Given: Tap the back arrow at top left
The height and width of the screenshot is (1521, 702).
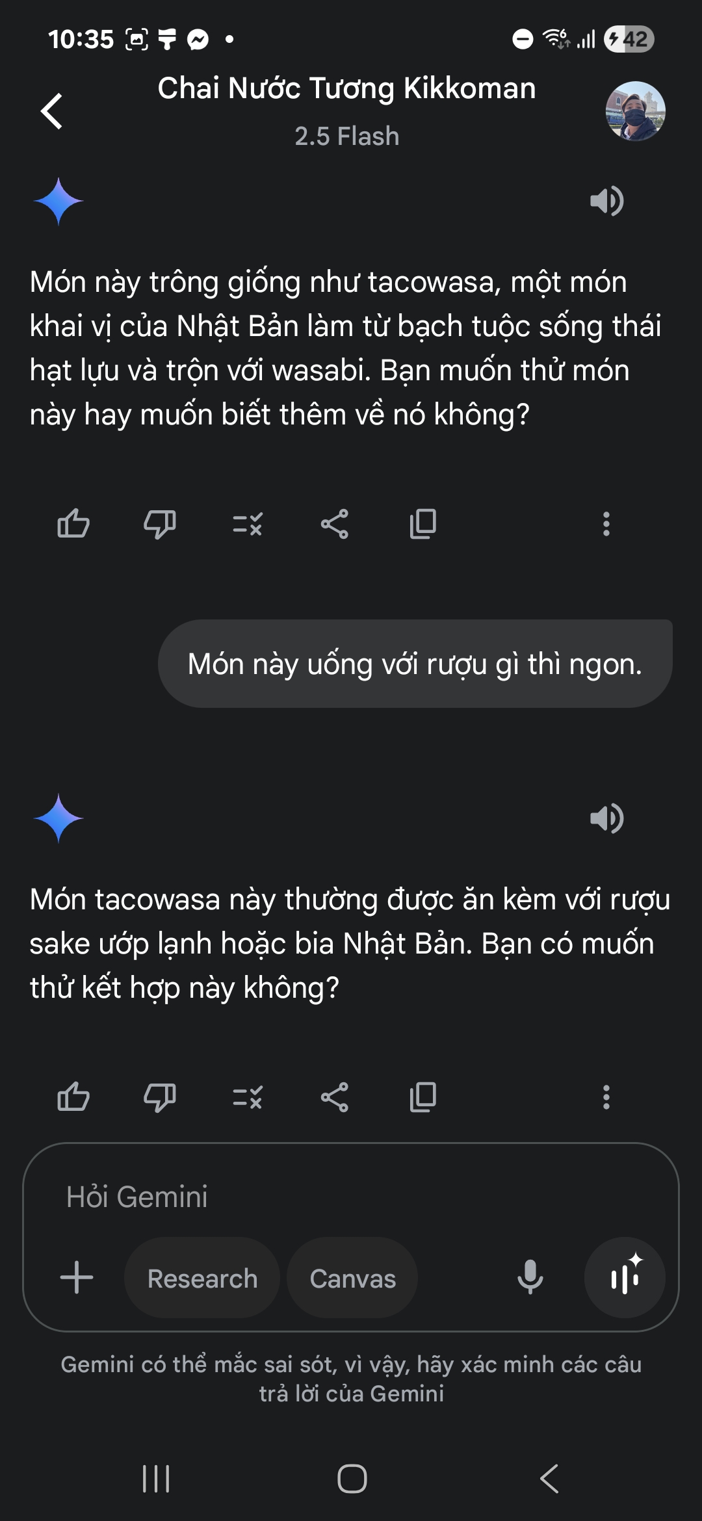Looking at the screenshot, I should 52,111.
